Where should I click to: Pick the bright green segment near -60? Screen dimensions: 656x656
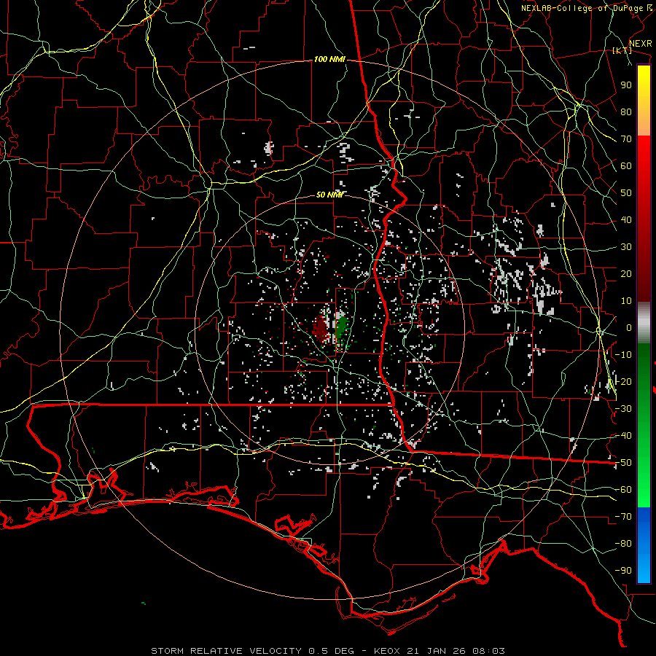tap(644, 490)
